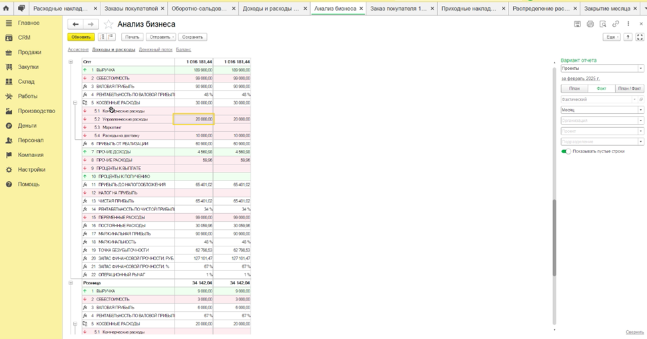Image resolution: width=647 pixels, height=339 pixels.
Task: Click the Закупки cart icon in sidebar
Action: pos(9,67)
